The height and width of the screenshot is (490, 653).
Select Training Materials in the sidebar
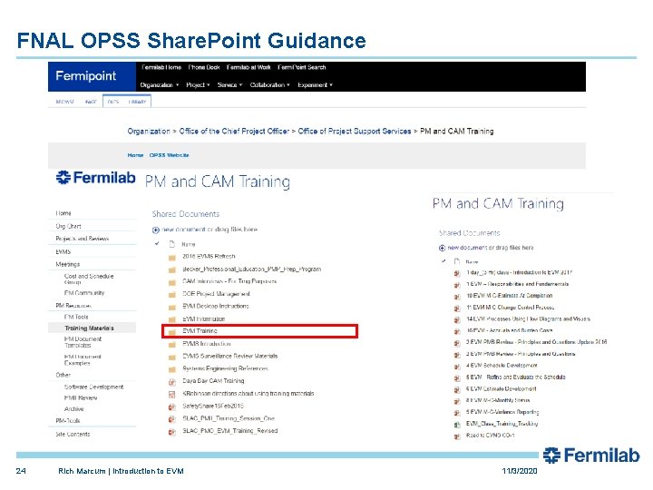click(89, 328)
